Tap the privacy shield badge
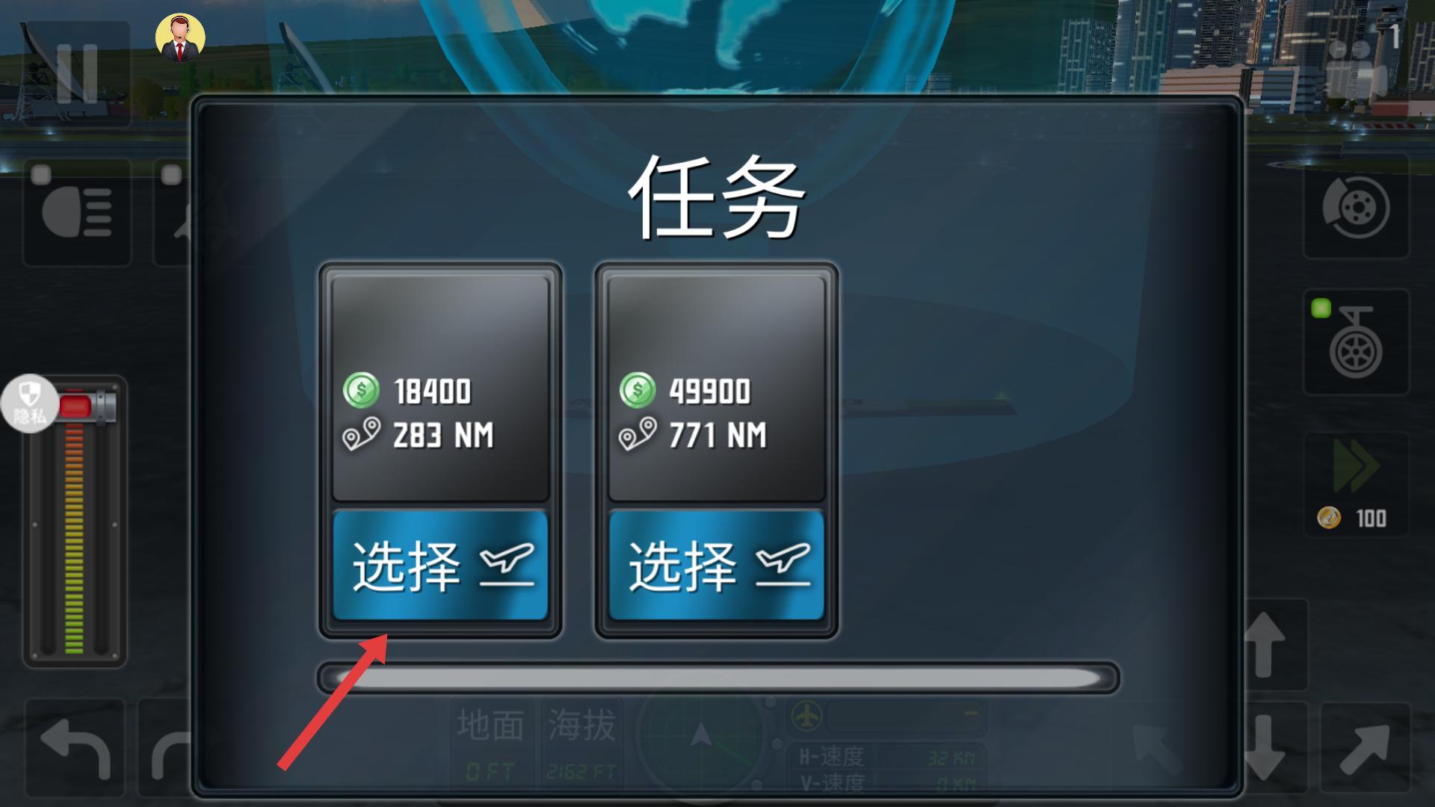The image size is (1435, 807). click(30, 403)
